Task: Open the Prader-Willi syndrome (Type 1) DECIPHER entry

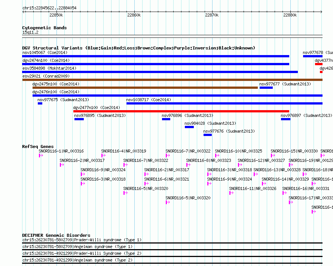Action: (x=172, y=243)
